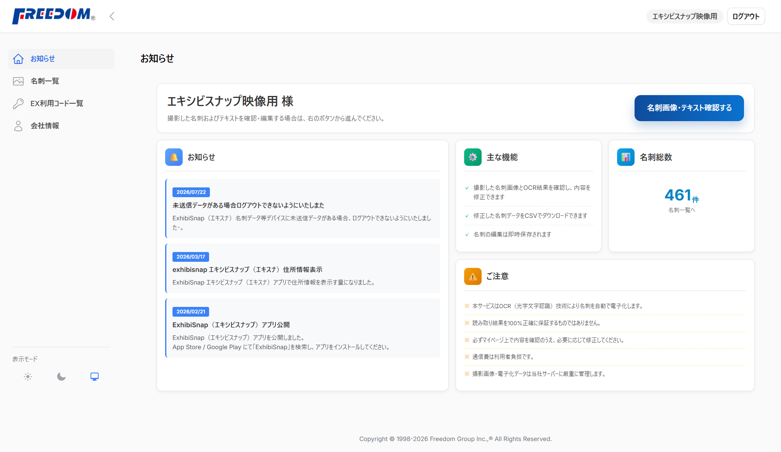781x452 pixels.
Task: Click caution text 通信費は利用者負担です。
Action: click(x=504, y=357)
